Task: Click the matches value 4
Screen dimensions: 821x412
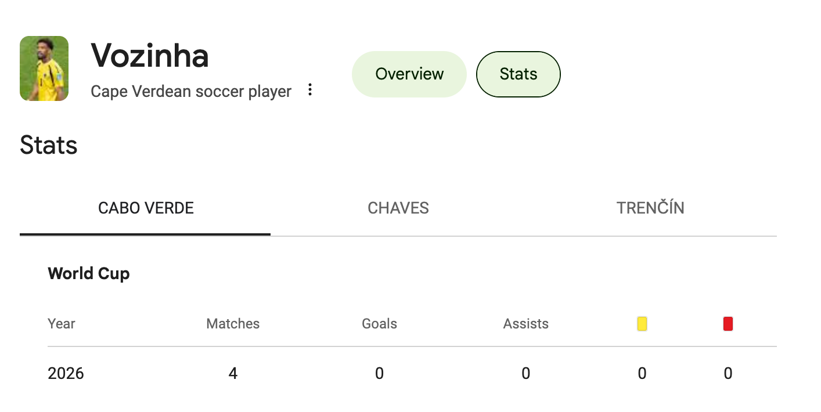Action: (233, 373)
